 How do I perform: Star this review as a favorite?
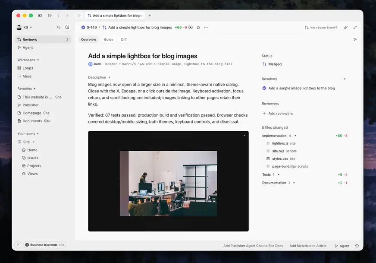click(198, 27)
